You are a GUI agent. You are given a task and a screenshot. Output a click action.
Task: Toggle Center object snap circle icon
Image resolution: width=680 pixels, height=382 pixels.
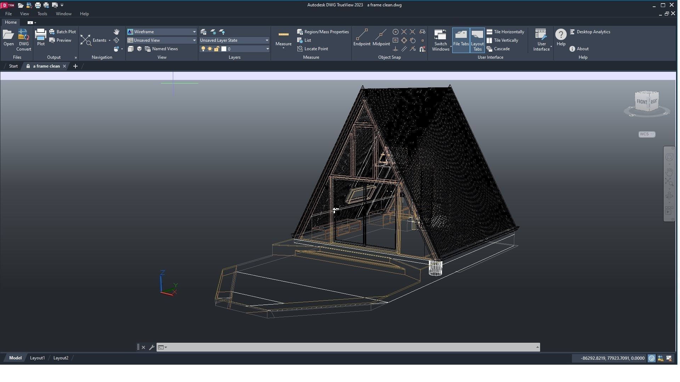coord(396,32)
